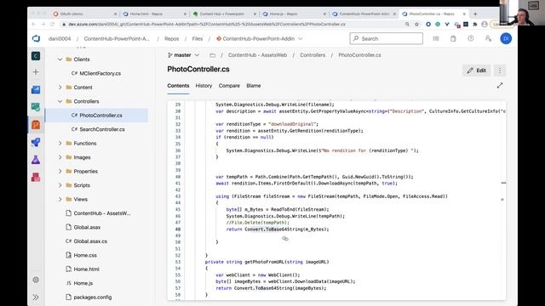The image size is (545, 306).
Task: Open user settings icon in header
Action: point(488,38)
